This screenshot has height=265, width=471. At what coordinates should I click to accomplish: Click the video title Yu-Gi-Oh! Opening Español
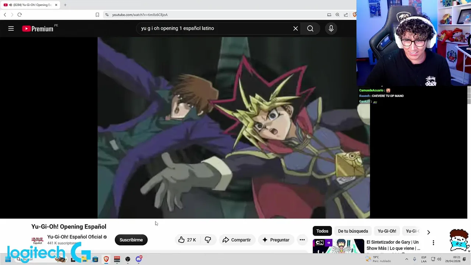[x=69, y=227]
